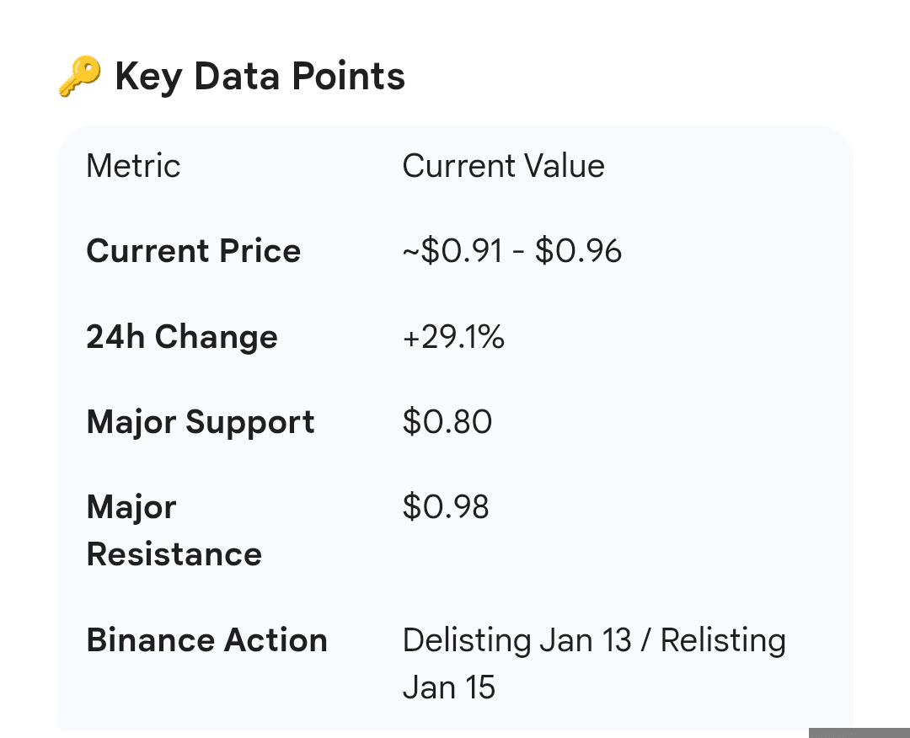Click the key emoji icon
This screenshot has width=910, height=738.
[80, 77]
